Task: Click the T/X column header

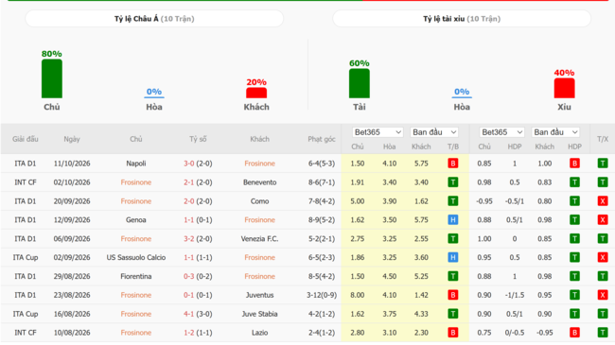Action: (603, 139)
